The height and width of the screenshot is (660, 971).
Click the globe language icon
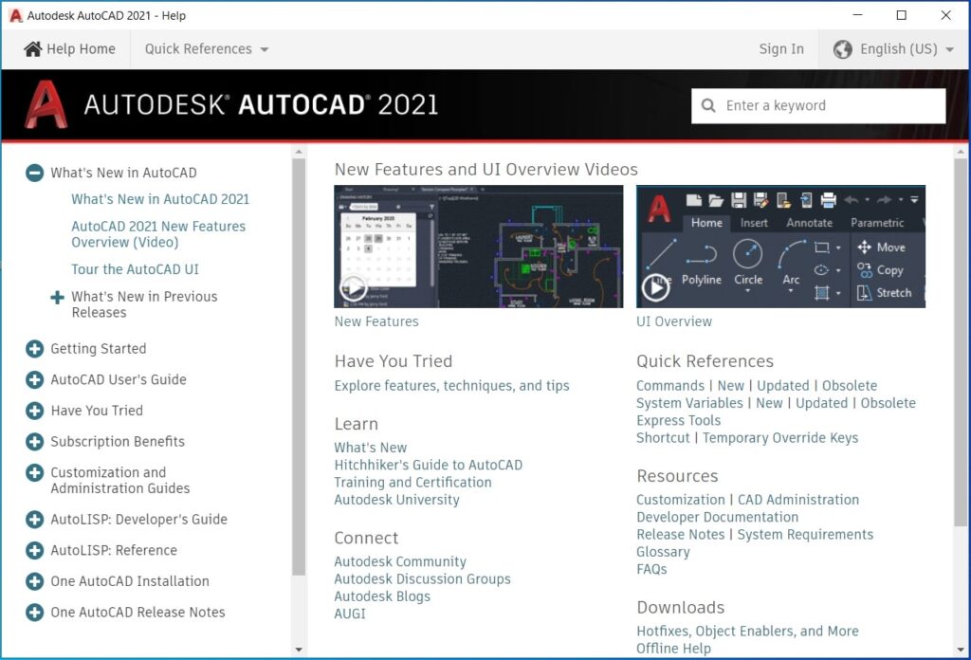tap(842, 49)
